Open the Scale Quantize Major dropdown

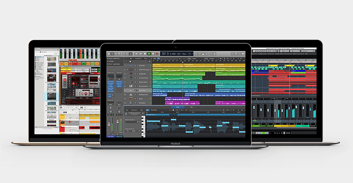tap(135, 131)
